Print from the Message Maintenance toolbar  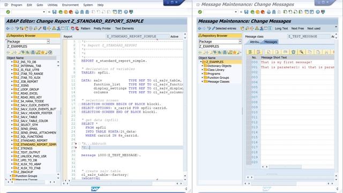click(x=269, y=12)
